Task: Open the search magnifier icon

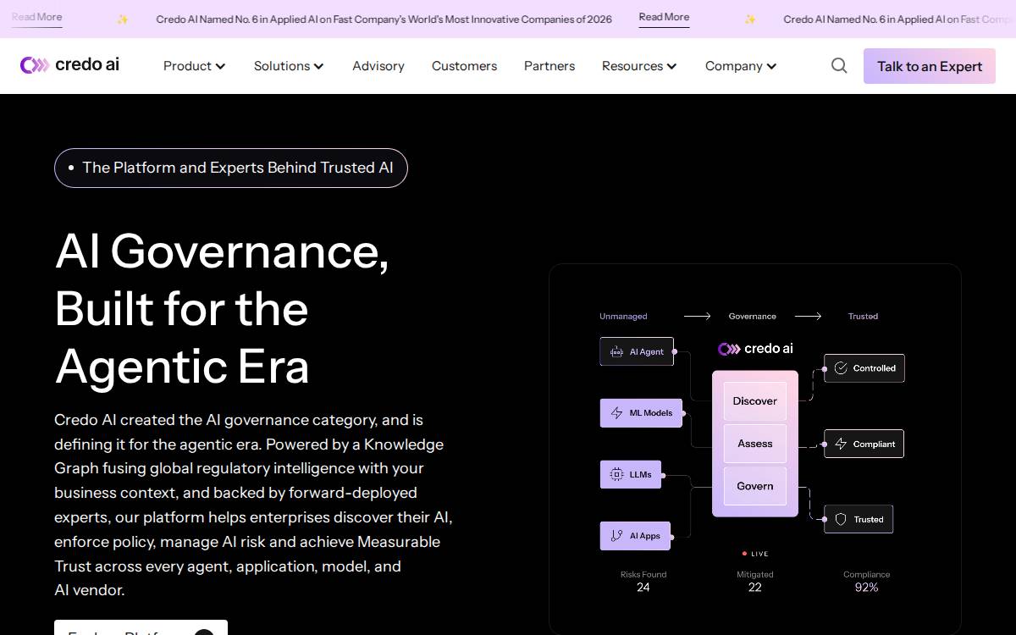Action: [x=839, y=65]
